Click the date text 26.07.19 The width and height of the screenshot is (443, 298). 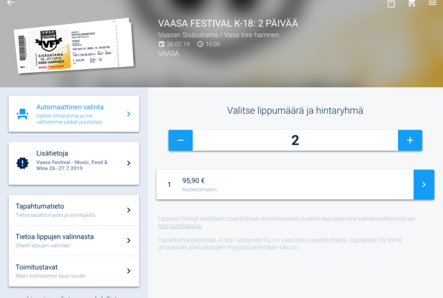coord(178,44)
